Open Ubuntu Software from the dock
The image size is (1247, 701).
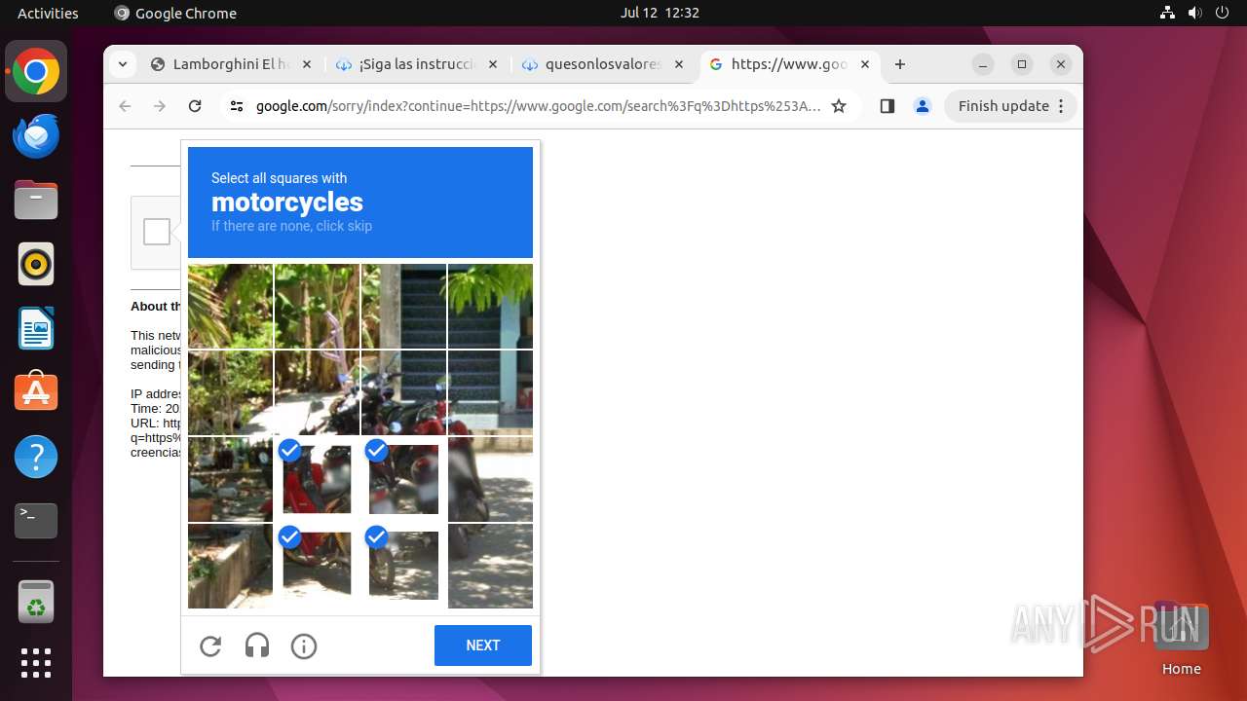pyautogui.click(x=36, y=392)
